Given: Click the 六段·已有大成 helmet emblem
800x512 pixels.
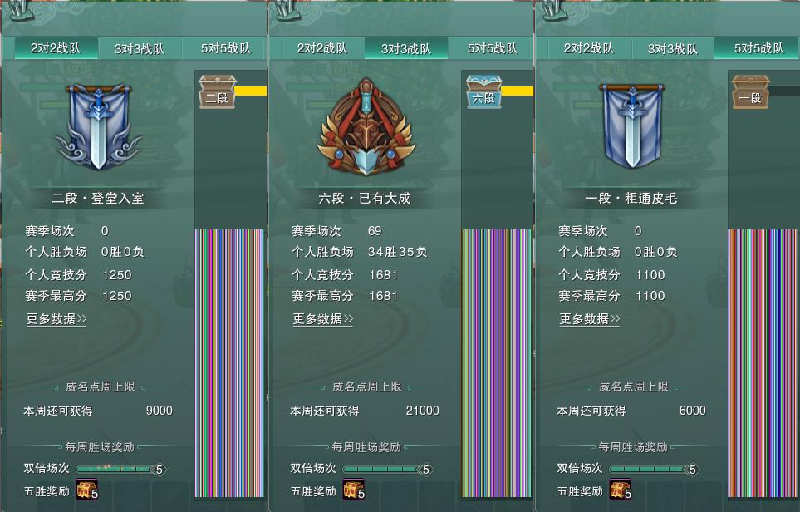Looking at the screenshot, I should pyautogui.click(x=366, y=126).
